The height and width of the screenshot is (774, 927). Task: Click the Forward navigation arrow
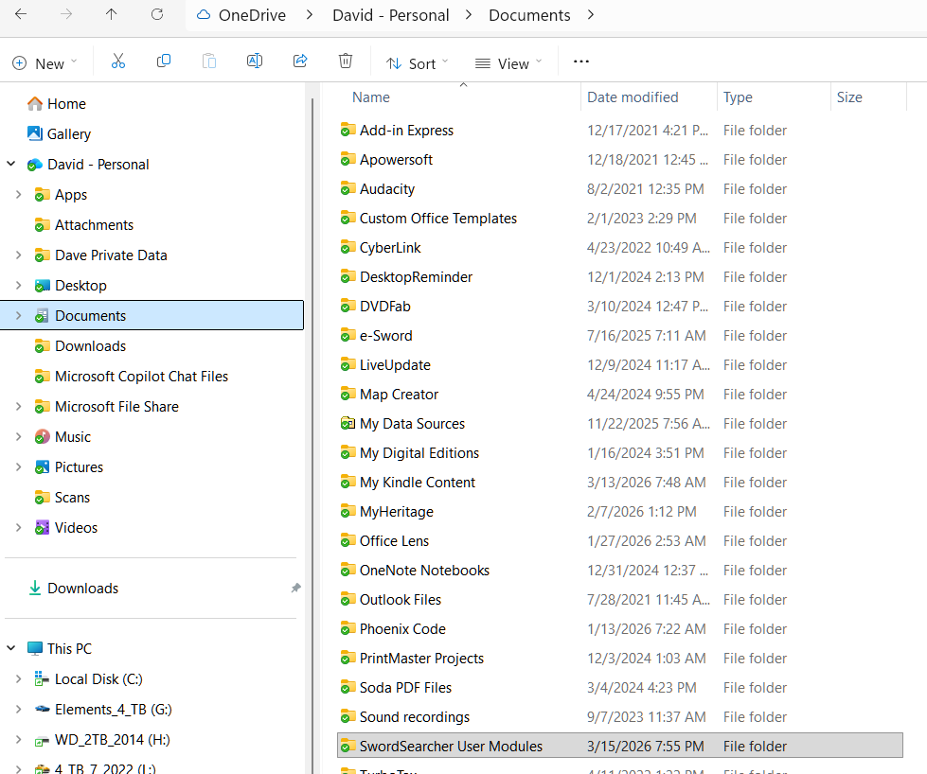coord(66,14)
